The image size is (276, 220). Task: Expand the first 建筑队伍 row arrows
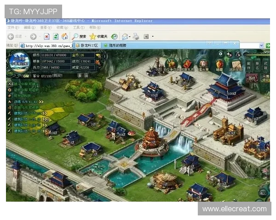pyautogui.click(x=44, y=113)
